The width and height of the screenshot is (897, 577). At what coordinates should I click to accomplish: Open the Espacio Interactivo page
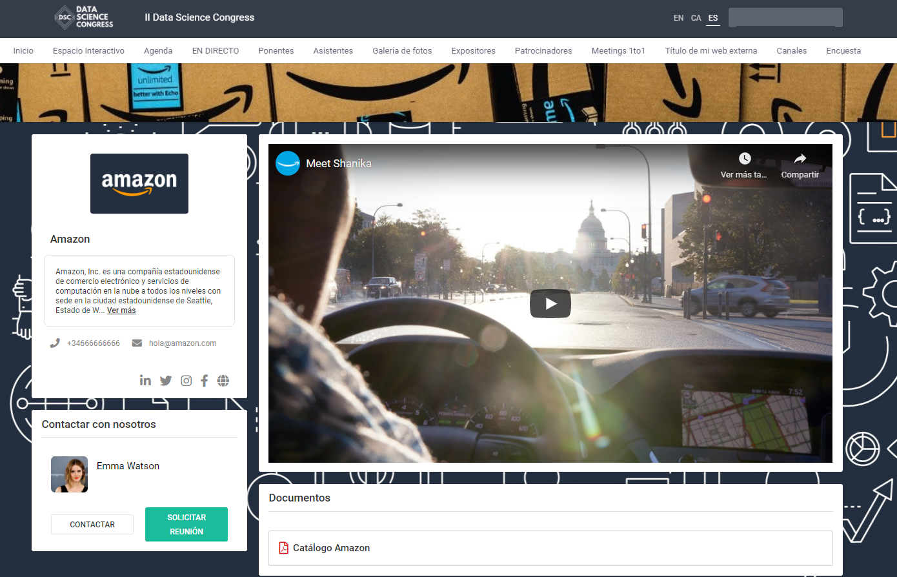click(x=88, y=51)
